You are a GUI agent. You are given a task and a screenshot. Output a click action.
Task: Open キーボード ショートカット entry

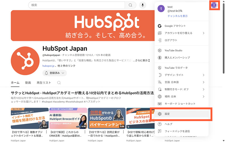[x=181, y=104]
